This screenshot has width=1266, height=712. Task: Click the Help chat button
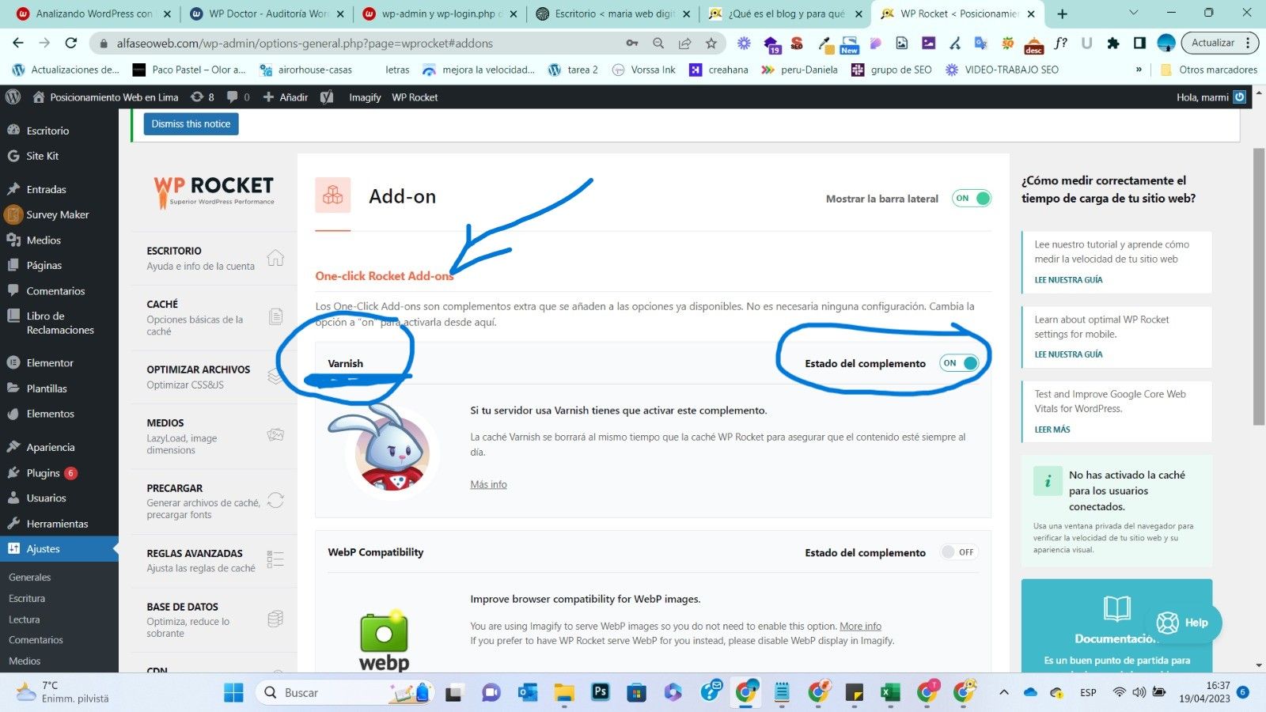click(x=1183, y=623)
